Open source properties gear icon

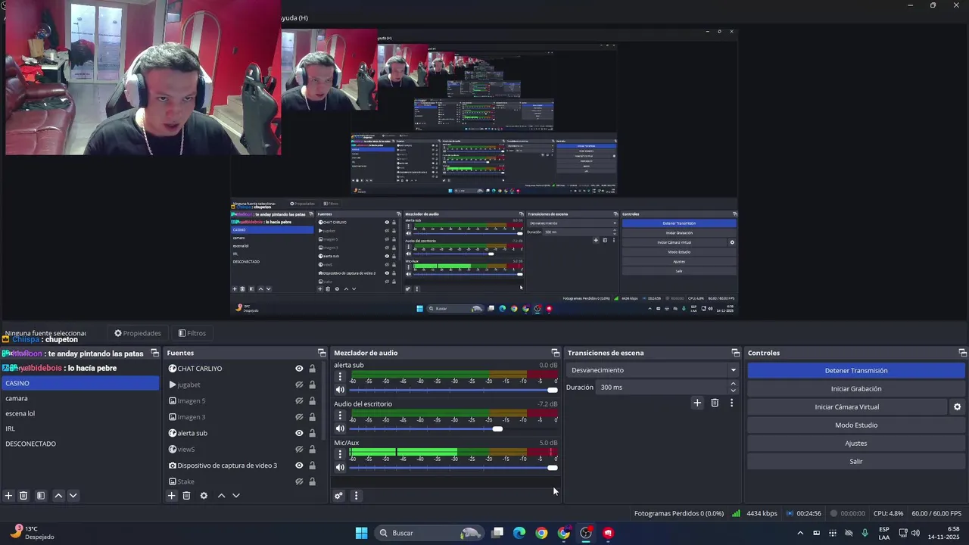point(204,496)
